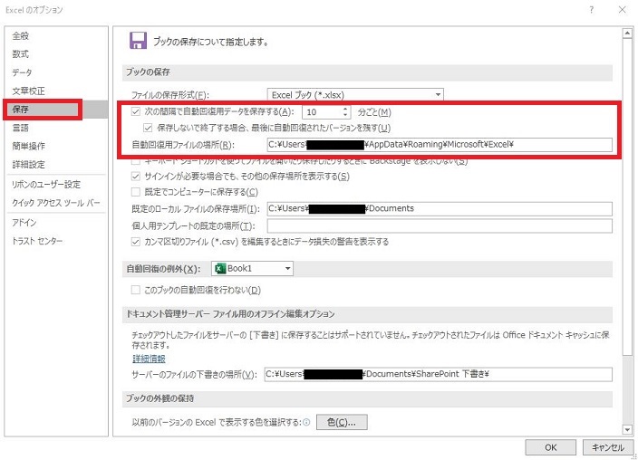Enable disable auto-recover for this book checkbox
This screenshot has height=460, width=638.
point(136,290)
